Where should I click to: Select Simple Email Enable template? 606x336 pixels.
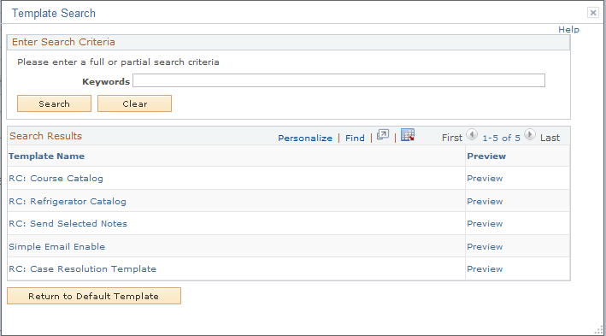click(x=56, y=247)
